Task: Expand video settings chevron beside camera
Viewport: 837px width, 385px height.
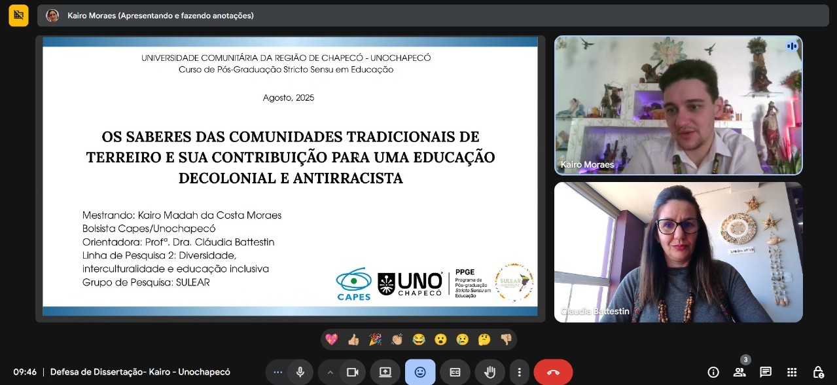Action: click(x=330, y=372)
